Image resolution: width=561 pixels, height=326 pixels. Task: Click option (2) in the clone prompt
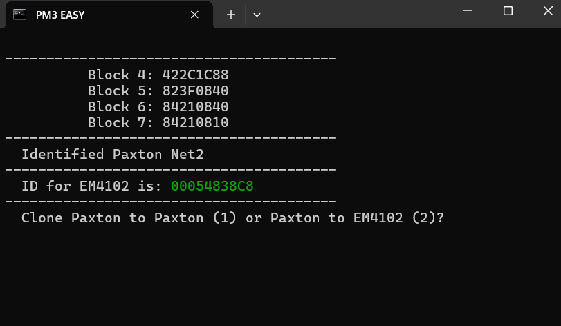point(423,218)
